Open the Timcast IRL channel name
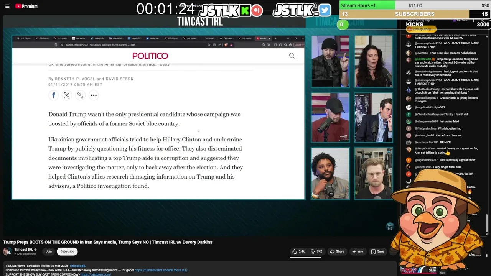The height and width of the screenshot is (276, 491). point(24,250)
